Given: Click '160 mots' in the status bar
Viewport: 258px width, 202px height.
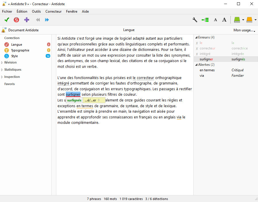Looking at the screenshot, I should tap(110, 199).
